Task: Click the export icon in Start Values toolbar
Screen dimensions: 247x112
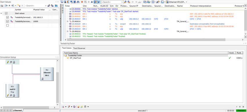Action: coord(6,6)
